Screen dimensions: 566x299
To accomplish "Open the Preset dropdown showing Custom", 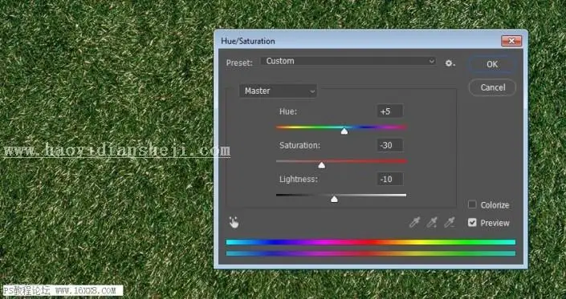I will point(348,61).
